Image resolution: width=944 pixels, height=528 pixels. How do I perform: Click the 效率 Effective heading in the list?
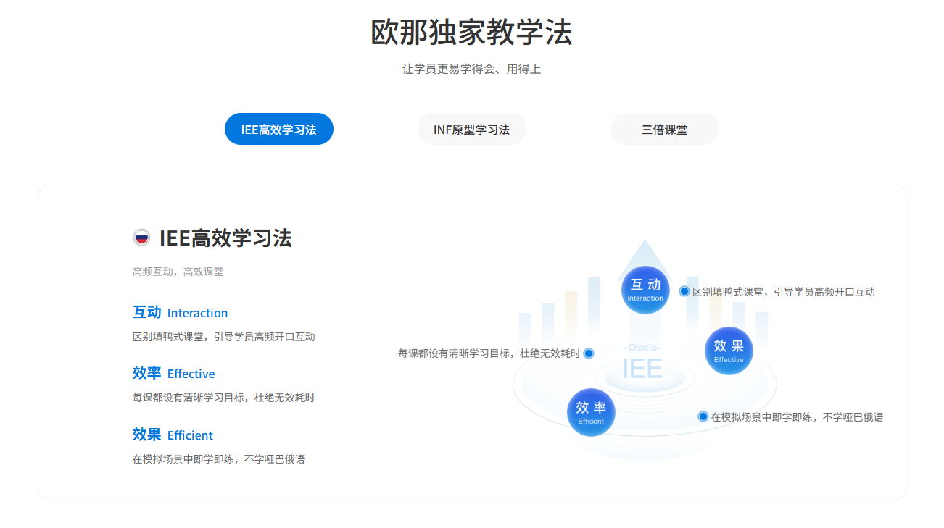click(x=173, y=374)
